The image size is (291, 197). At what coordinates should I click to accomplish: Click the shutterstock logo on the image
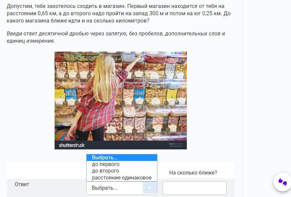[72, 145]
